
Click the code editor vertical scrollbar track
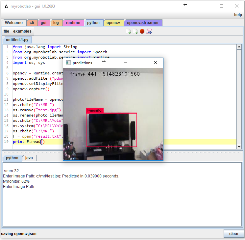tap(239, 97)
